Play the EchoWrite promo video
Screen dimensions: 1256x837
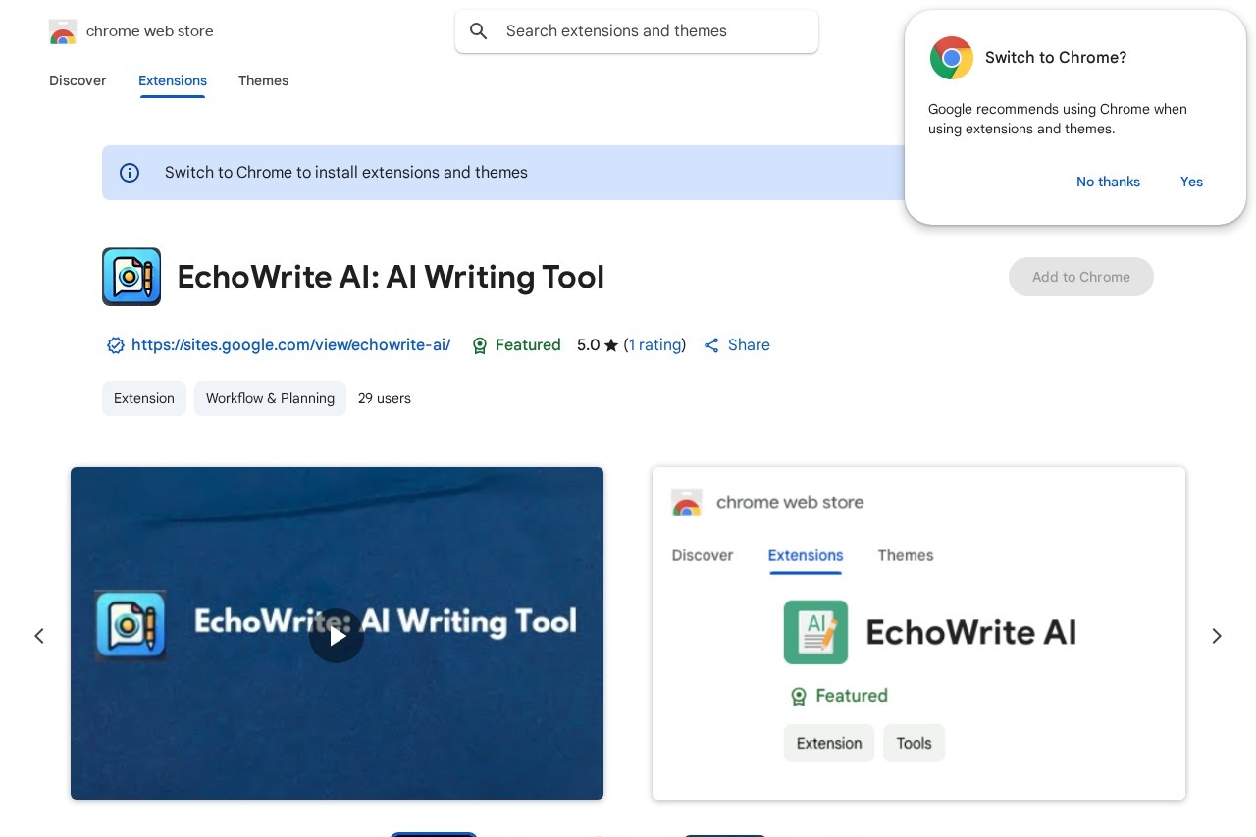click(337, 636)
